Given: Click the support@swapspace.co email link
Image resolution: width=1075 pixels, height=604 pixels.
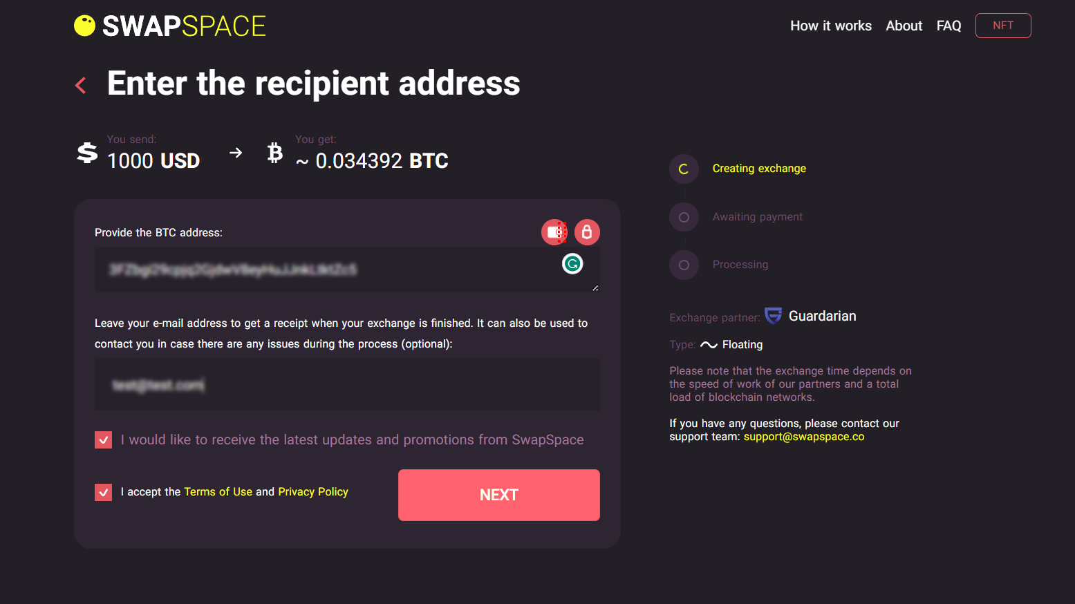Looking at the screenshot, I should tap(804, 437).
